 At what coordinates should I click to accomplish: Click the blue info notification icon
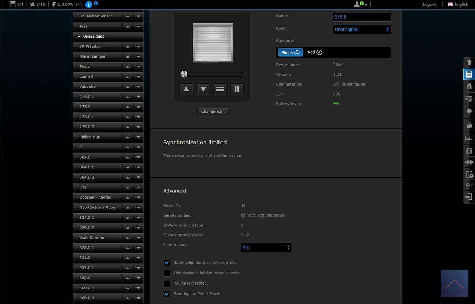coord(88,4)
